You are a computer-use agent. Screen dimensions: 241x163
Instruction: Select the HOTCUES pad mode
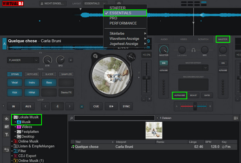pyautogui.click(x=32, y=74)
